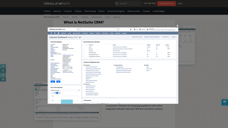Click the recent records clock icon
Viewport: 228px width, 128px height.
[51, 33]
